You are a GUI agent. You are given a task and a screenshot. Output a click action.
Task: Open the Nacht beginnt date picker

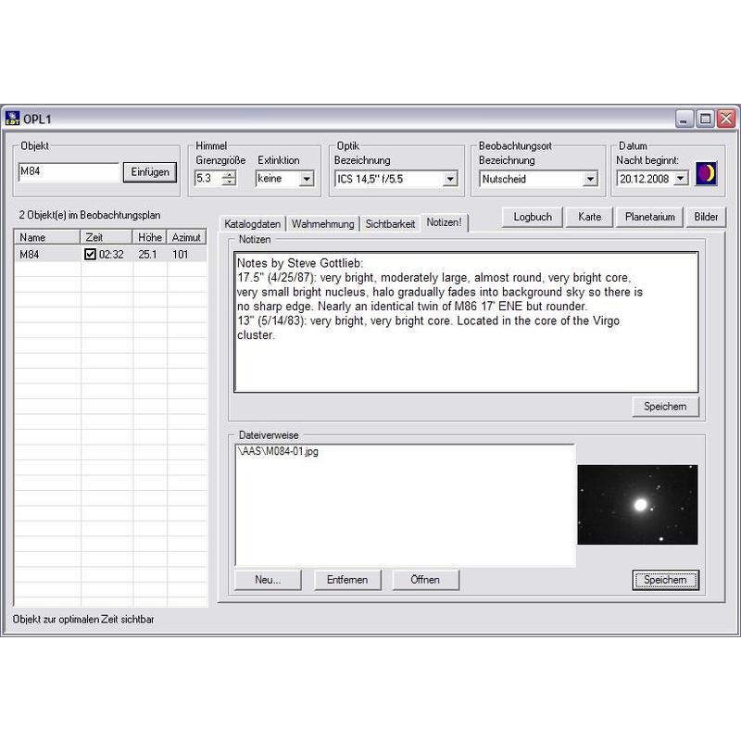tap(681, 179)
